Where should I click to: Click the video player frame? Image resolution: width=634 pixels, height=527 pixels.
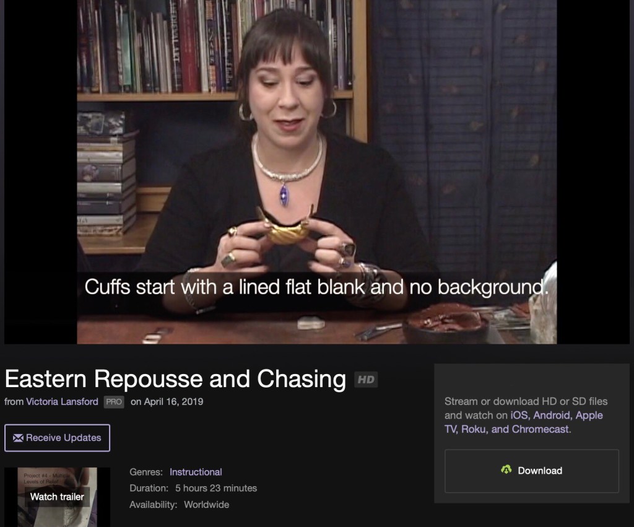click(x=316, y=172)
